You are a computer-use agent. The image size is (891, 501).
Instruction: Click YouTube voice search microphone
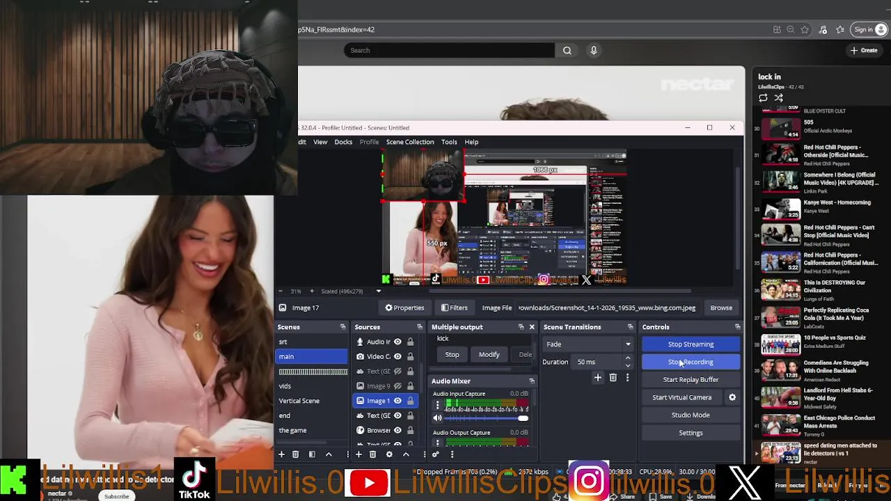pos(594,50)
